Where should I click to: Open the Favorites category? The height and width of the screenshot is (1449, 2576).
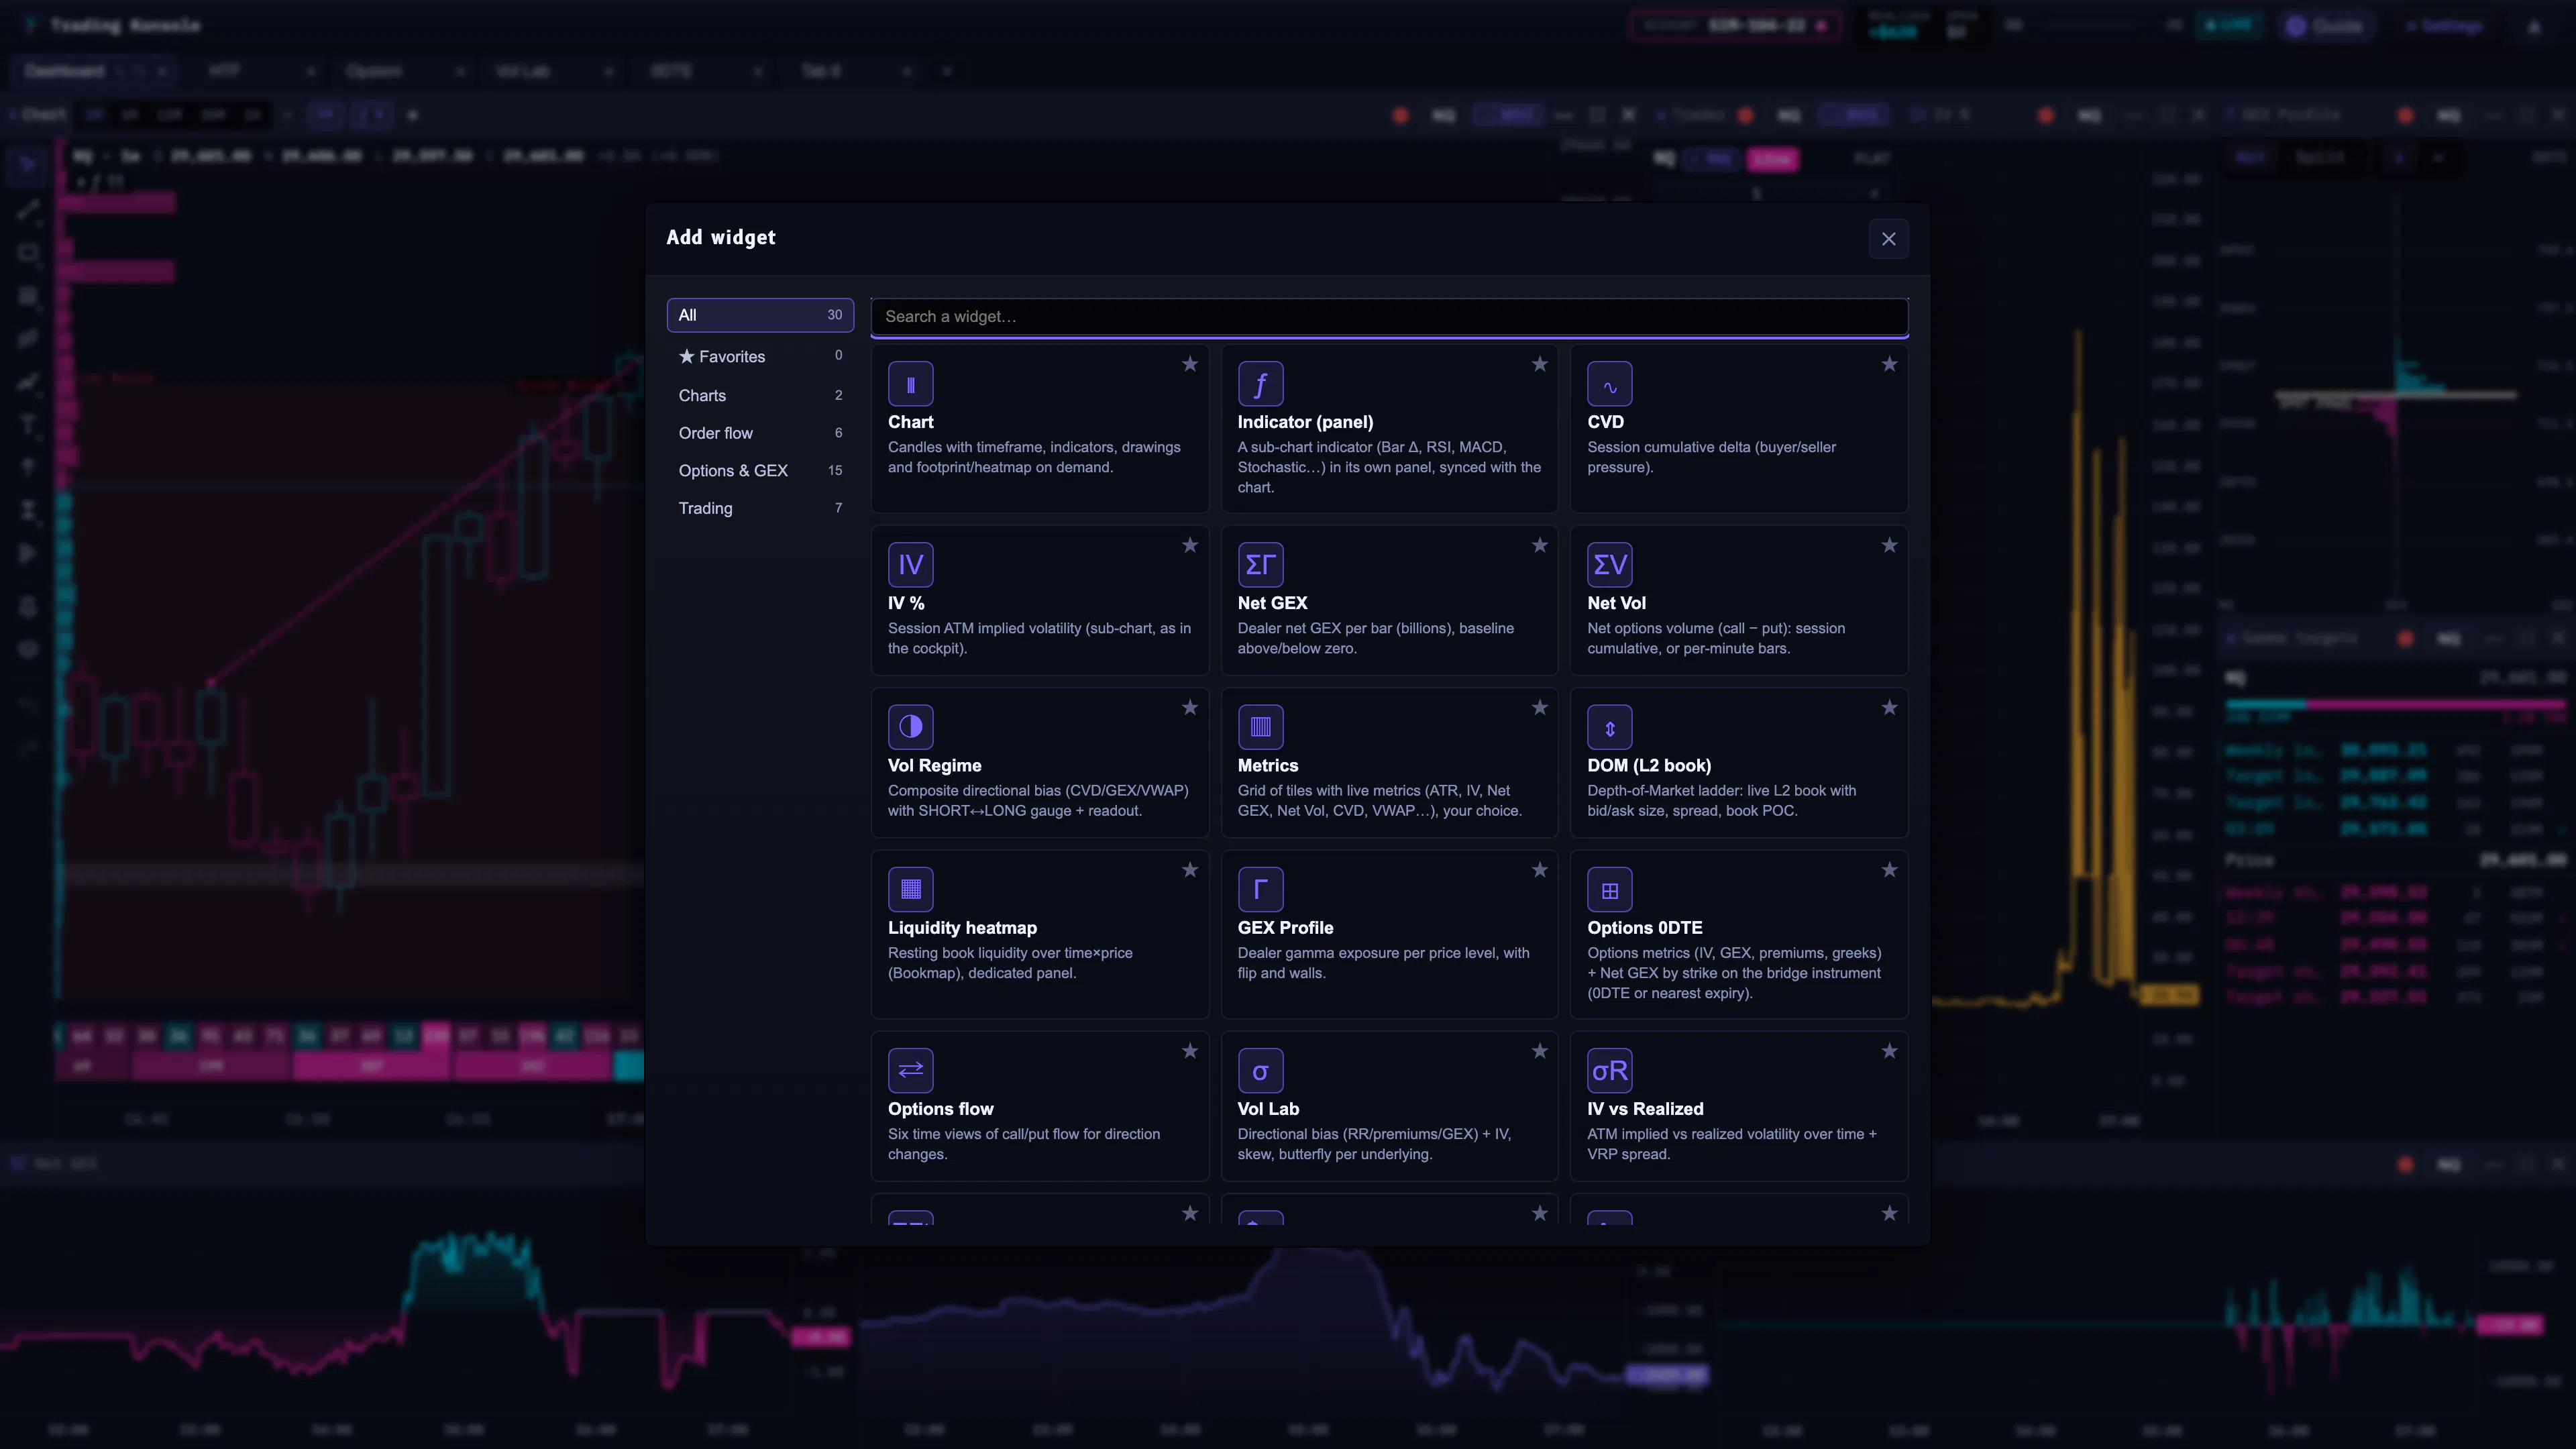[x=760, y=356]
